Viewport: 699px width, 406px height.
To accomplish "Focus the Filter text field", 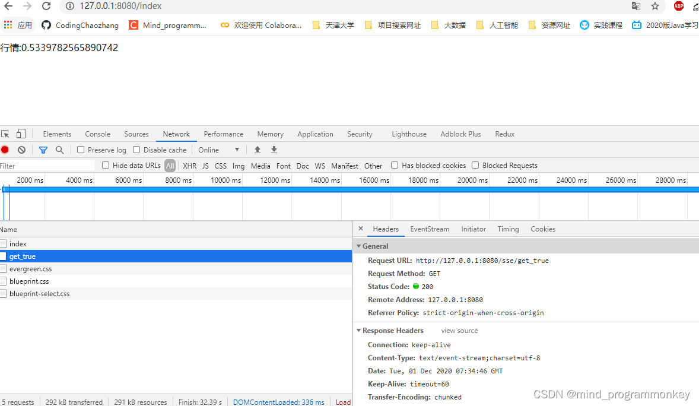I will [x=47, y=166].
